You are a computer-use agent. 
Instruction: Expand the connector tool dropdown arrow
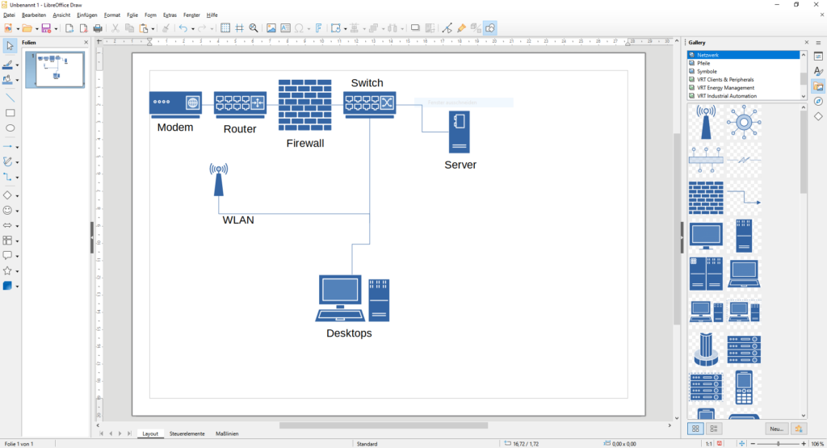(18, 177)
